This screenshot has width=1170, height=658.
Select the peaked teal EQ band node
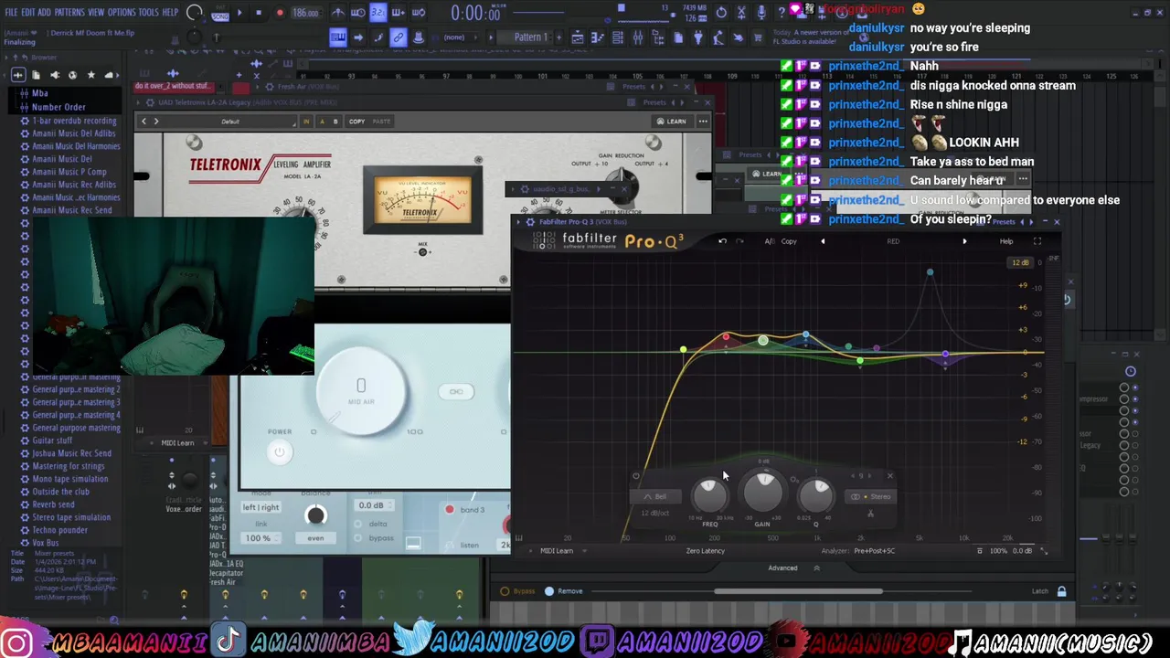[930, 272]
